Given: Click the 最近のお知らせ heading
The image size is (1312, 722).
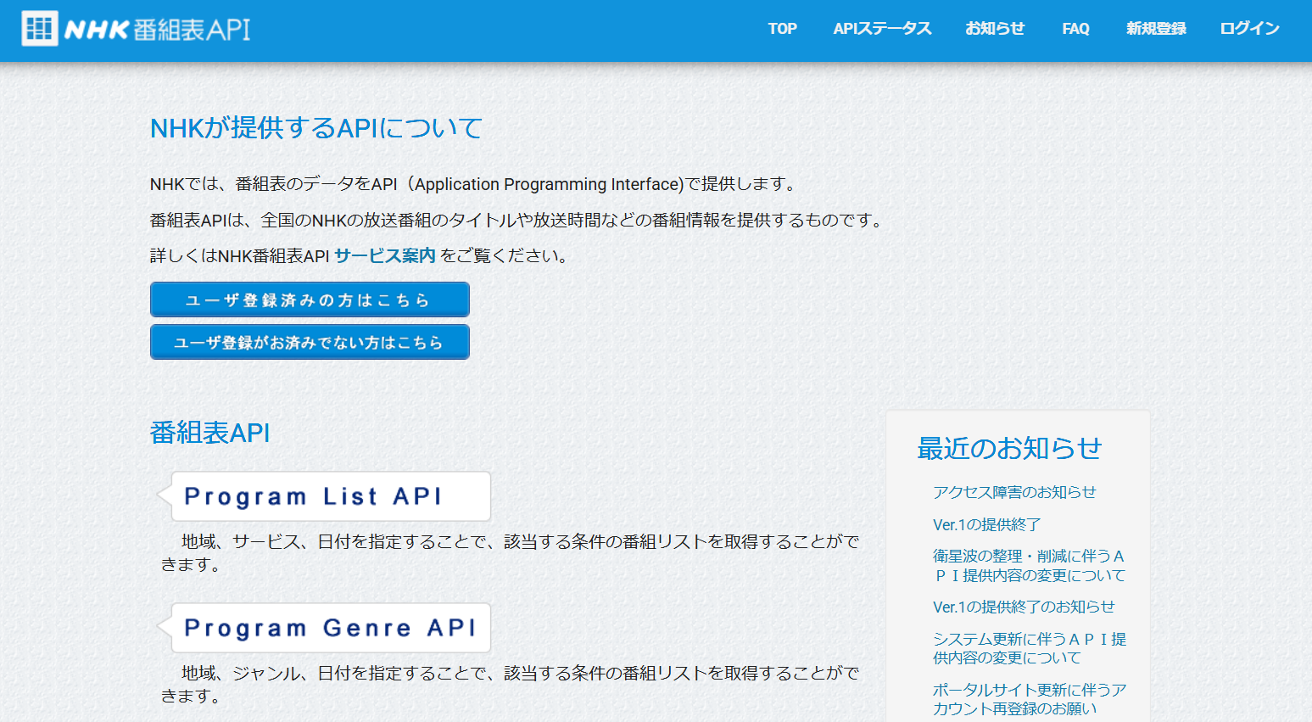Looking at the screenshot, I should (x=1009, y=448).
